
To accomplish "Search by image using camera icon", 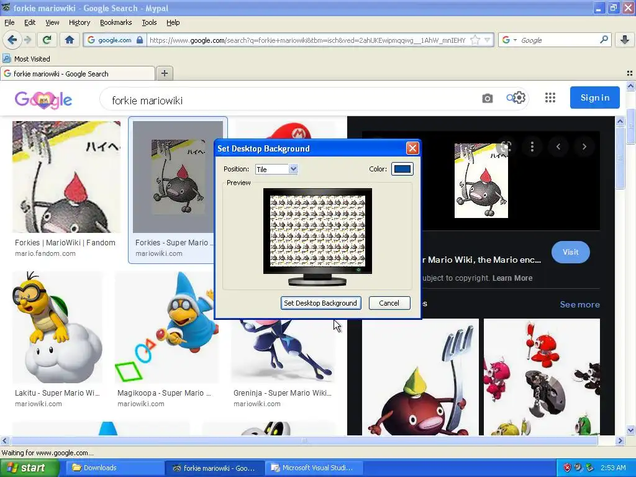I will point(487,98).
